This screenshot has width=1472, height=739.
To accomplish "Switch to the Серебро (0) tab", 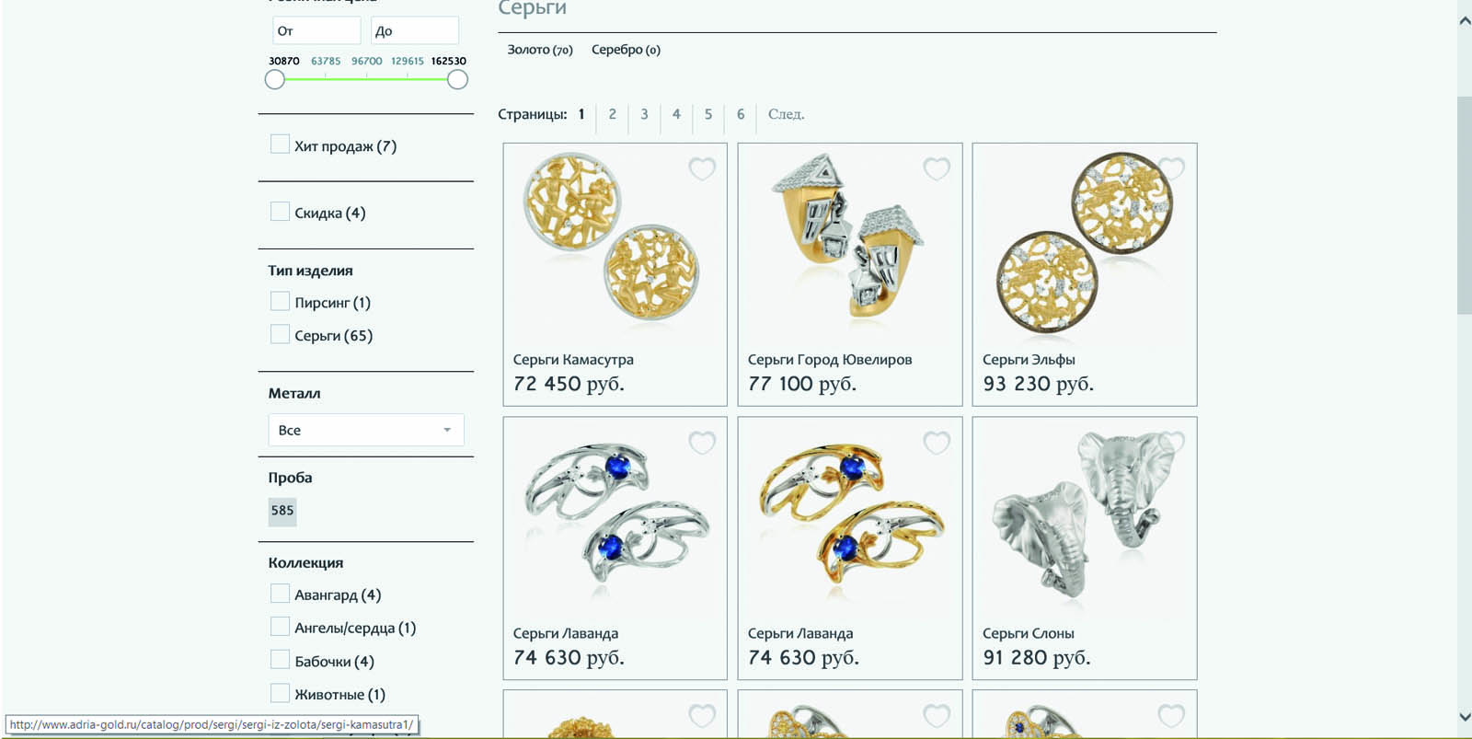I will pos(626,50).
